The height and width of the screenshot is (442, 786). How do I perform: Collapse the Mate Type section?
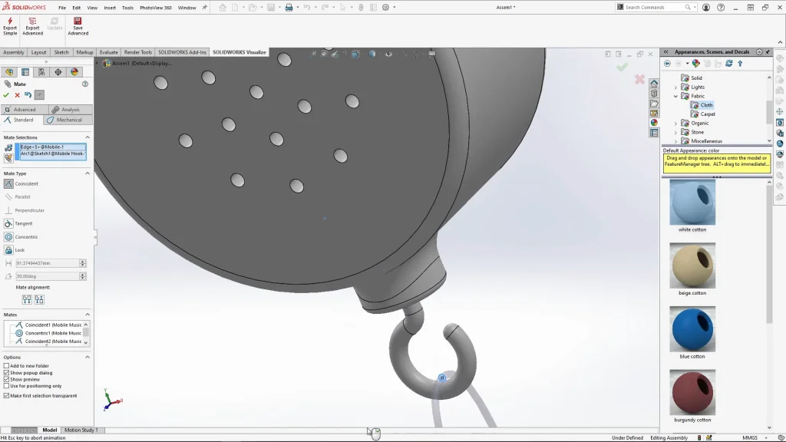pyautogui.click(x=87, y=173)
